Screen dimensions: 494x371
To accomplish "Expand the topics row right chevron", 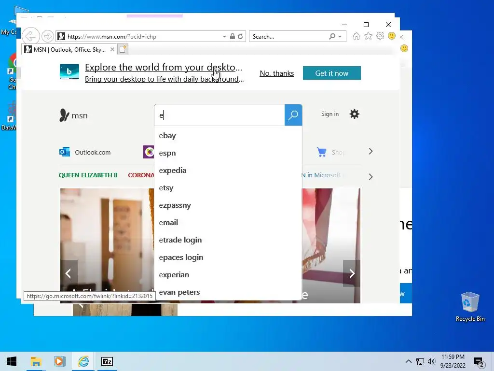I will tap(370, 177).
